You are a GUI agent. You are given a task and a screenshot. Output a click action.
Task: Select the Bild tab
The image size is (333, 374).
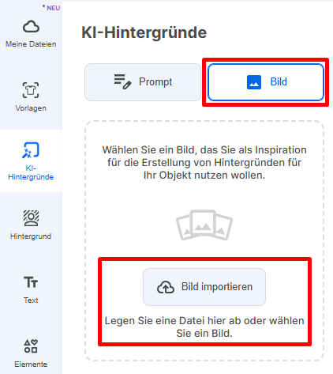(x=266, y=82)
